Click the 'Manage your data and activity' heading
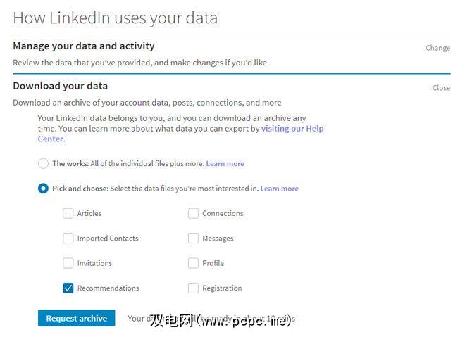Viewport: 472px width, 337px height. coord(84,46)
